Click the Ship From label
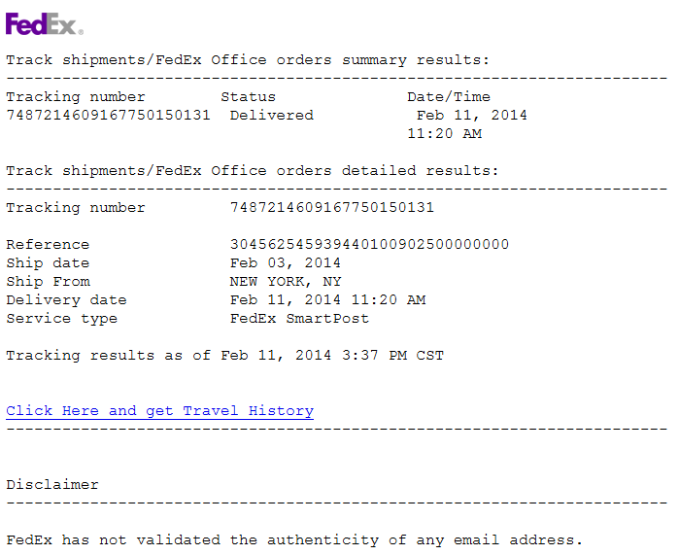This screenshot has height=555, width=679. tap(48, 281)
